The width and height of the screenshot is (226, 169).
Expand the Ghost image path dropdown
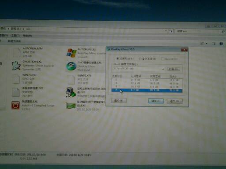[163, 69]
